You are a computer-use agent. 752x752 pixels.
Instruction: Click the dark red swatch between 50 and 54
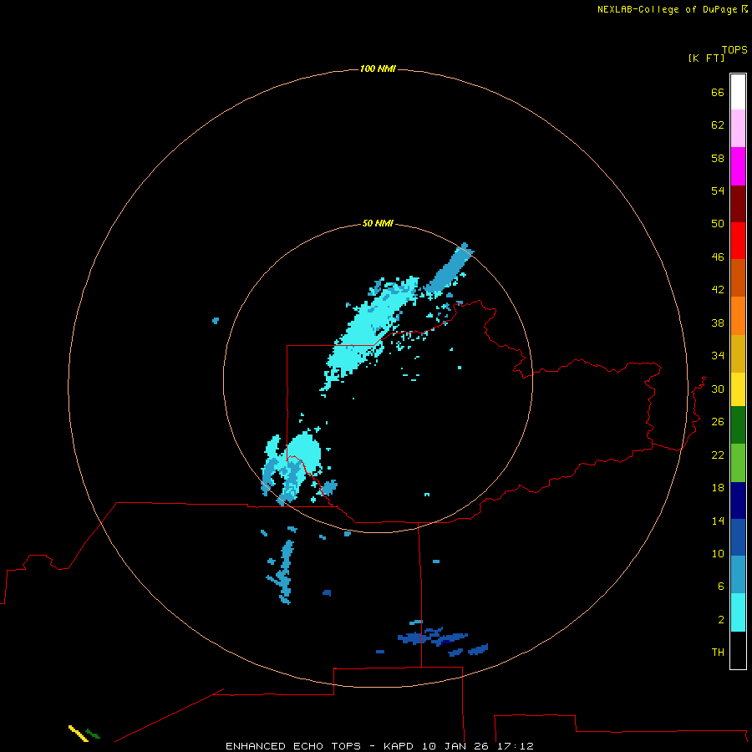click(738, 203)
